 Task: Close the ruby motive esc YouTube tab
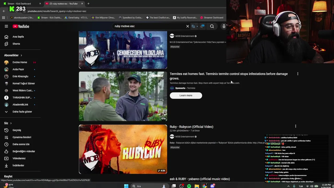[x=82, y=4]
